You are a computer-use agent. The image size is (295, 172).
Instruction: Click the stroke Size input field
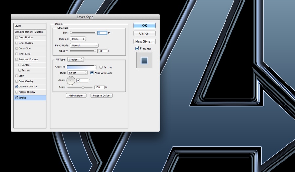(x=102, y=33)
